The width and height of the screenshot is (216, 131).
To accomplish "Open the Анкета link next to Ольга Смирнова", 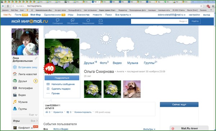I will pyautogui.click(x=120, y=72).
